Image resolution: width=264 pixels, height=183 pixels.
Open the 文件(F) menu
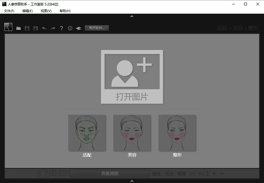click(x=9, y=11)
